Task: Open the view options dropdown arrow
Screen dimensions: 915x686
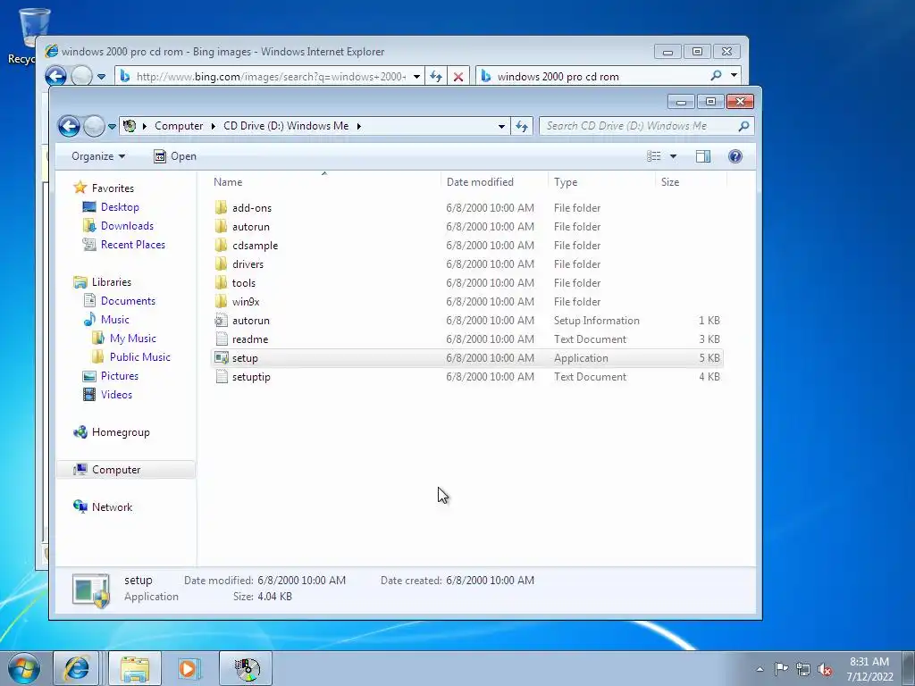Action: click(x=673, y=156)
